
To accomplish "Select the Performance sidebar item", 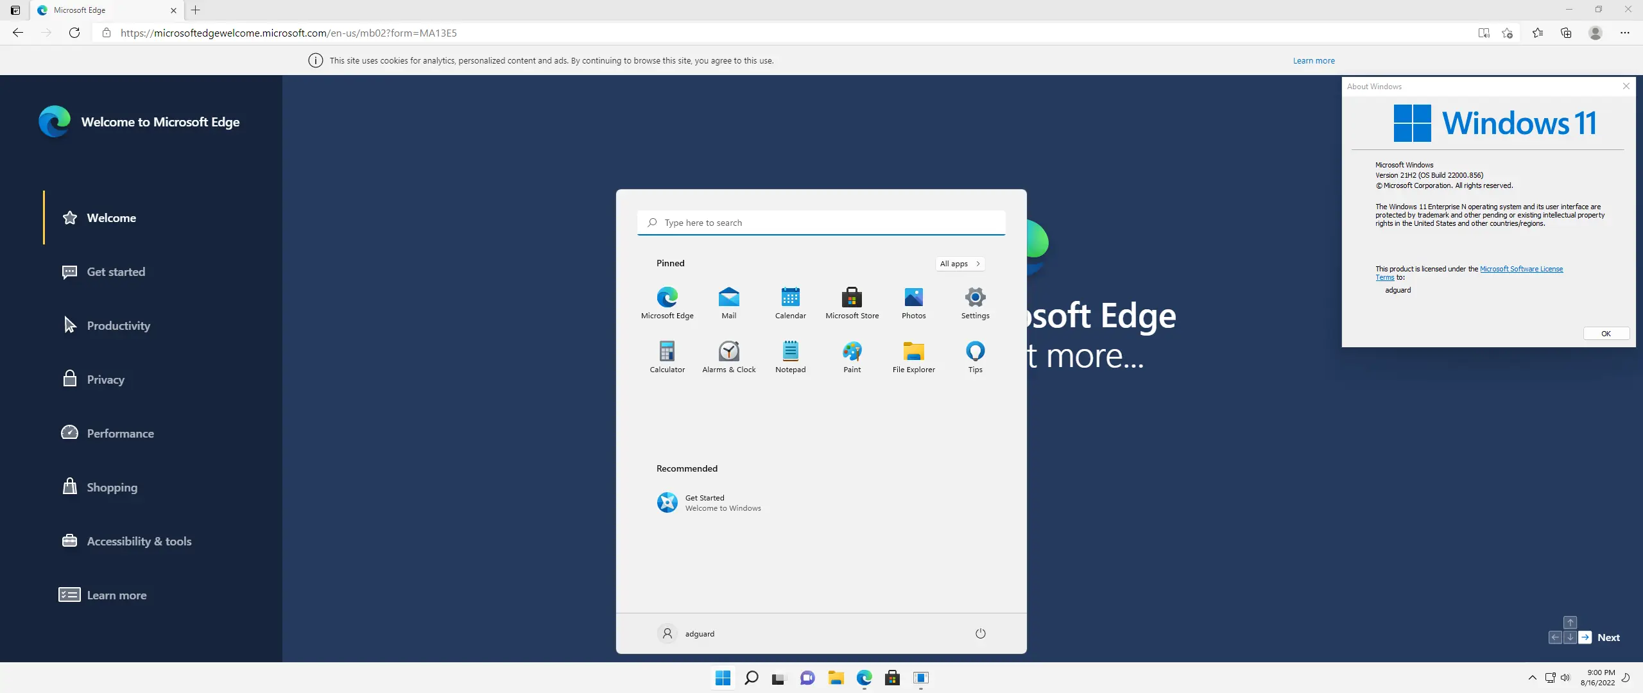I will pos(120,433).
